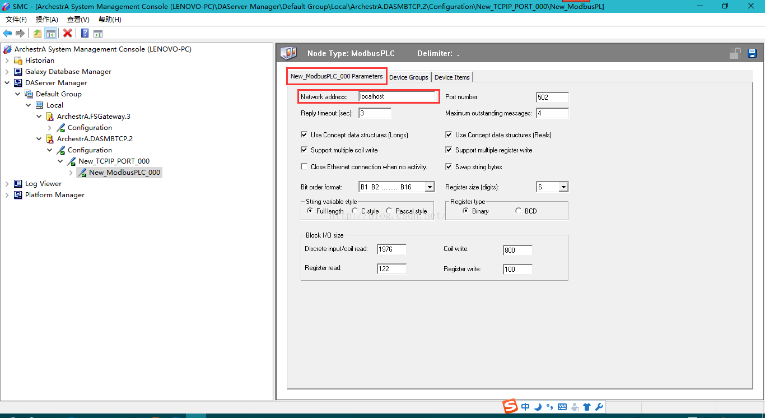Open the wrench toolbox icon in the IME bar

coord(599,407)
